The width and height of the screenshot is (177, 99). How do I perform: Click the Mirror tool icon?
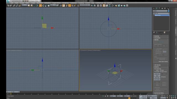92,5
